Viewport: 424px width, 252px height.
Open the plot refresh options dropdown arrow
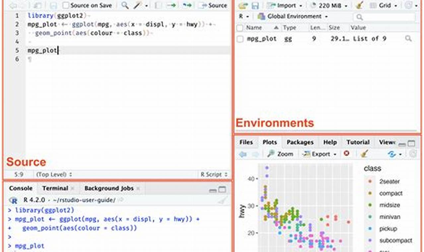[400, 154]
